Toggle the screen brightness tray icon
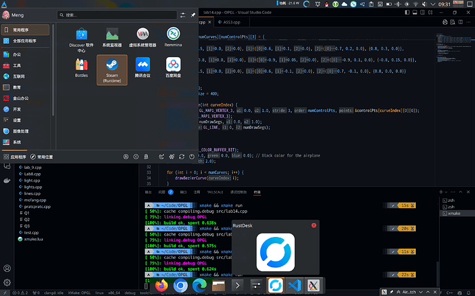Image resolution: width=475 pixels, height=296 pixels. tap(407, 4)
